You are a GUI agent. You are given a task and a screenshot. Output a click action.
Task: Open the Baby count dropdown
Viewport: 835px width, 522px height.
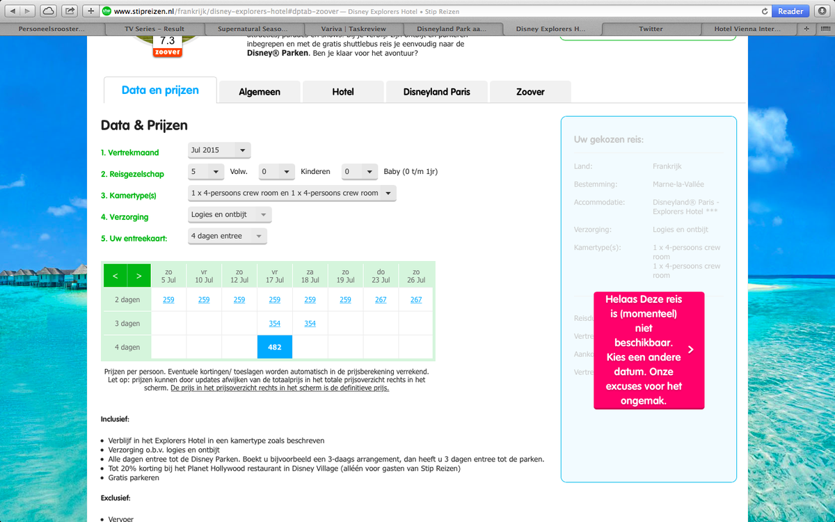360,171
